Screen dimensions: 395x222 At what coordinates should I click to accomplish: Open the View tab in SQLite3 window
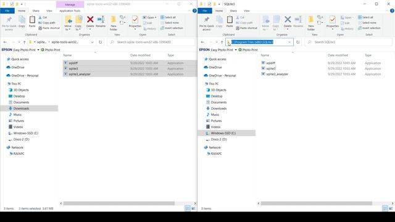click(247, 11)
